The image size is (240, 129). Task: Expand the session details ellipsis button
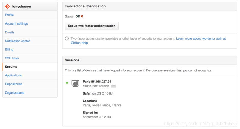coord(113,86)
